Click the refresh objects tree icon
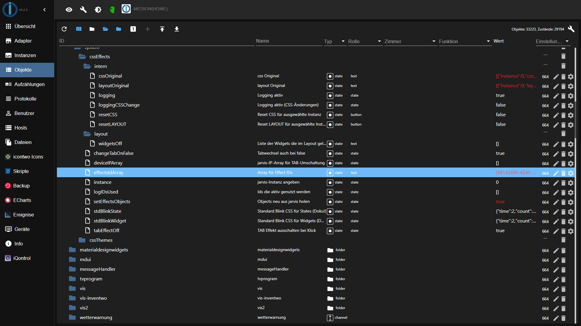The height and width of the screenshot is (326, 581). coord(64,29)
